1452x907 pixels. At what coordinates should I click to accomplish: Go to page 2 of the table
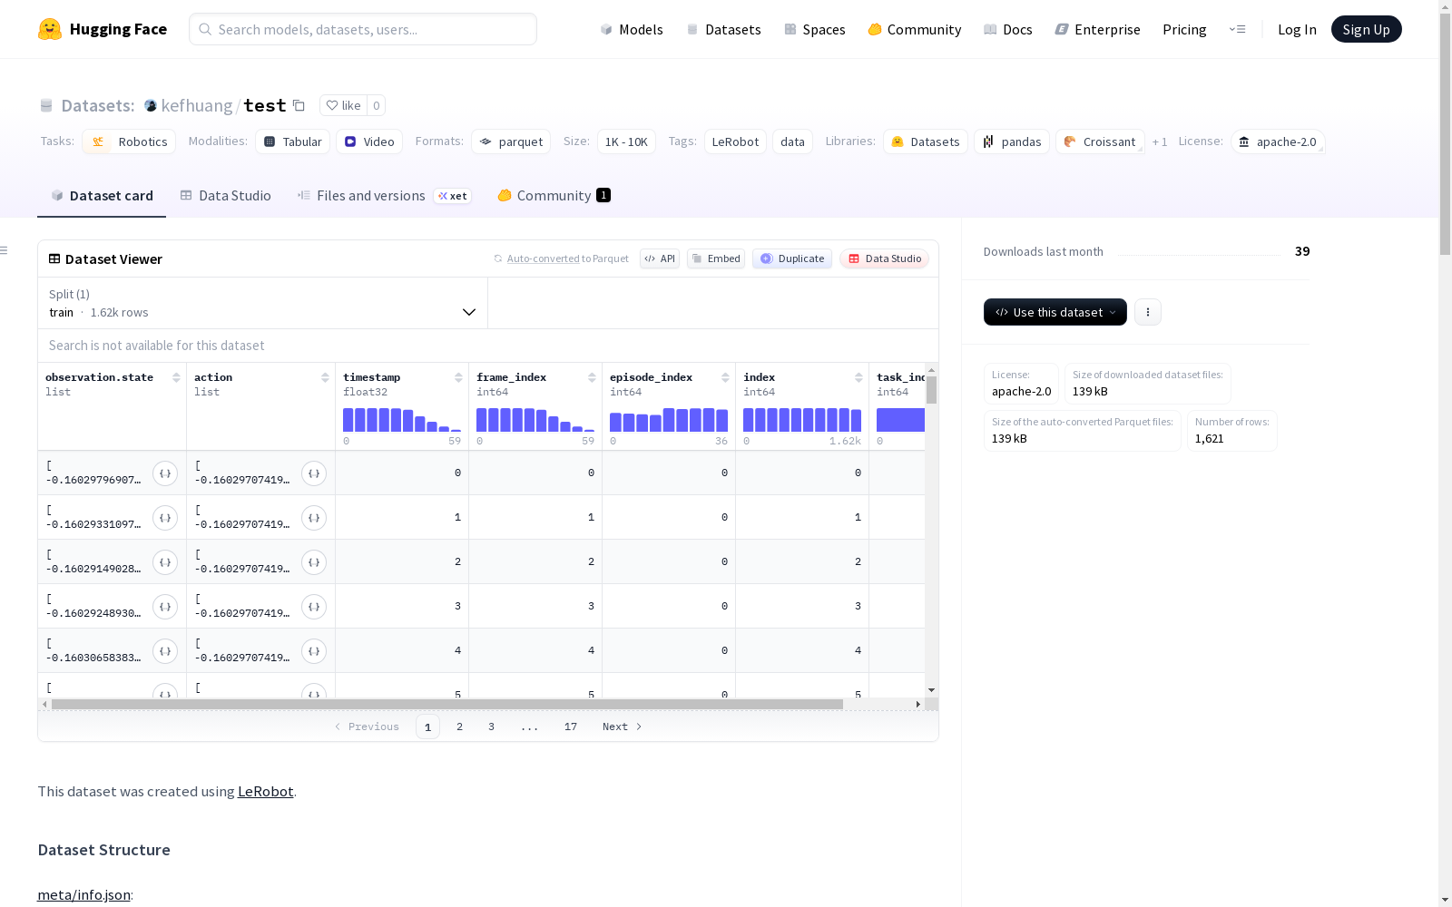pyautogui.click(x=460, y=727)
